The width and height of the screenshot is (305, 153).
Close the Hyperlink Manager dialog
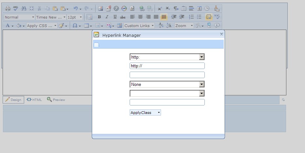221,34
